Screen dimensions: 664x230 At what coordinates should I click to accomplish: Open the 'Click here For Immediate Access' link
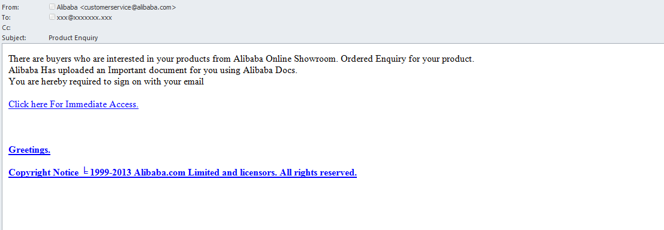click(73, 104)
